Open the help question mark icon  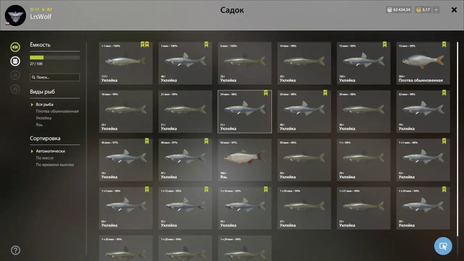(x=16, y=250)
